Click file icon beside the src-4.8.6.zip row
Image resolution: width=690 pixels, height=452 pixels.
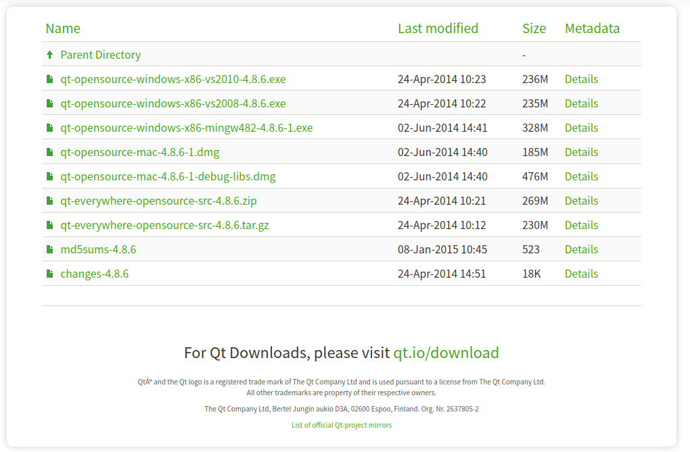pyautogui.click(x=50, y=201)
